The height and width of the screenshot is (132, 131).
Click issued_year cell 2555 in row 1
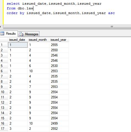click(59, 45)
